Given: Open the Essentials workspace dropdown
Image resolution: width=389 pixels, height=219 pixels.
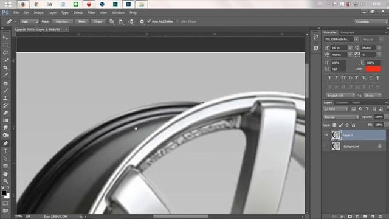Looking at the screenshot, I should [x=371, y=22].
